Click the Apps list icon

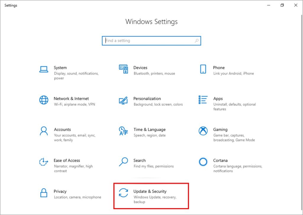tap(203, 100)
